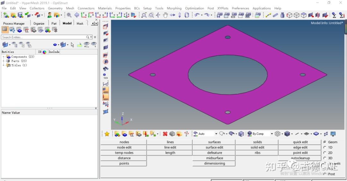Click the save model floppy icon
The height and width of the screenshot is (181, 347).
pos(20,15)
